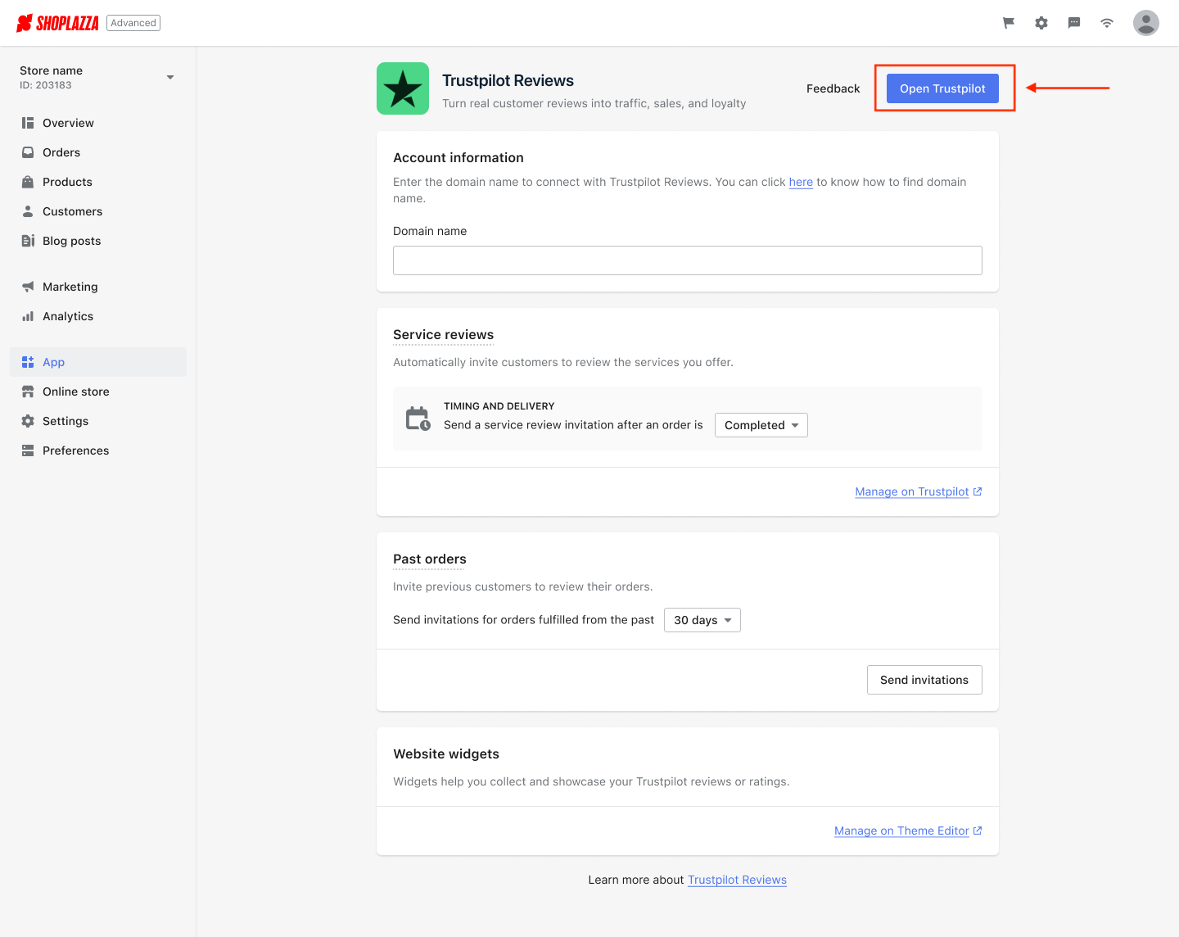1179x937 pixels.
Task: Click the Advanced plan badge
Action: coord(133,23)
